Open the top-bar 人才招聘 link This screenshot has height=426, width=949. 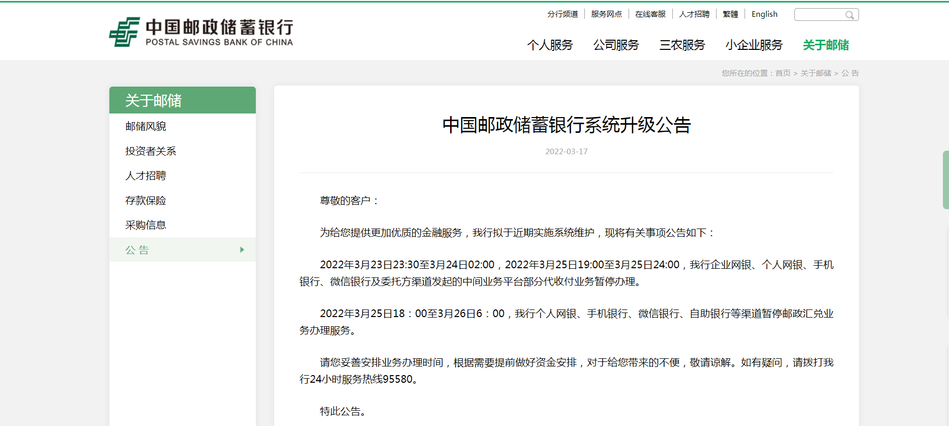694,14
